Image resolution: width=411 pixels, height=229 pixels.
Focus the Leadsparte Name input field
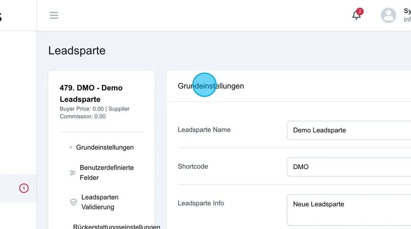pyautogui.click(x=349, y=130)
